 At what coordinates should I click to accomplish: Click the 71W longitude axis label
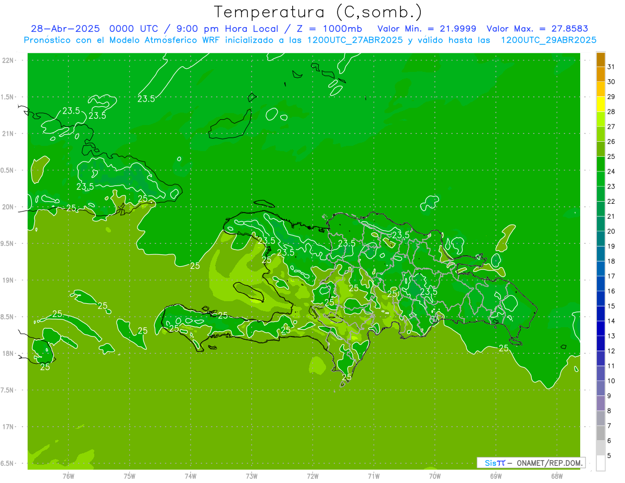[373, 476]
